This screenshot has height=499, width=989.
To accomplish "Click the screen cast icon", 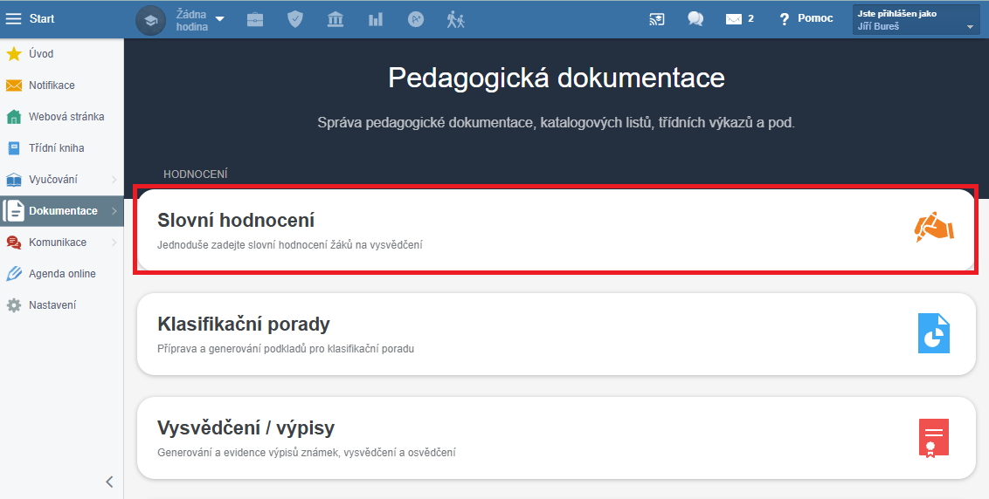I will [x=657, y=19].
